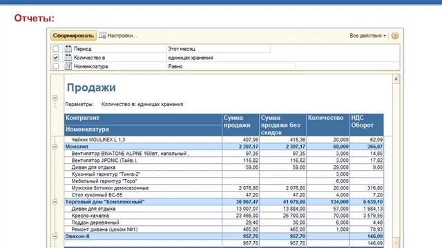442x248 pixels.
Task: Select the Чайник MOULINEX L 1,3 row
Action: [224, 139]
